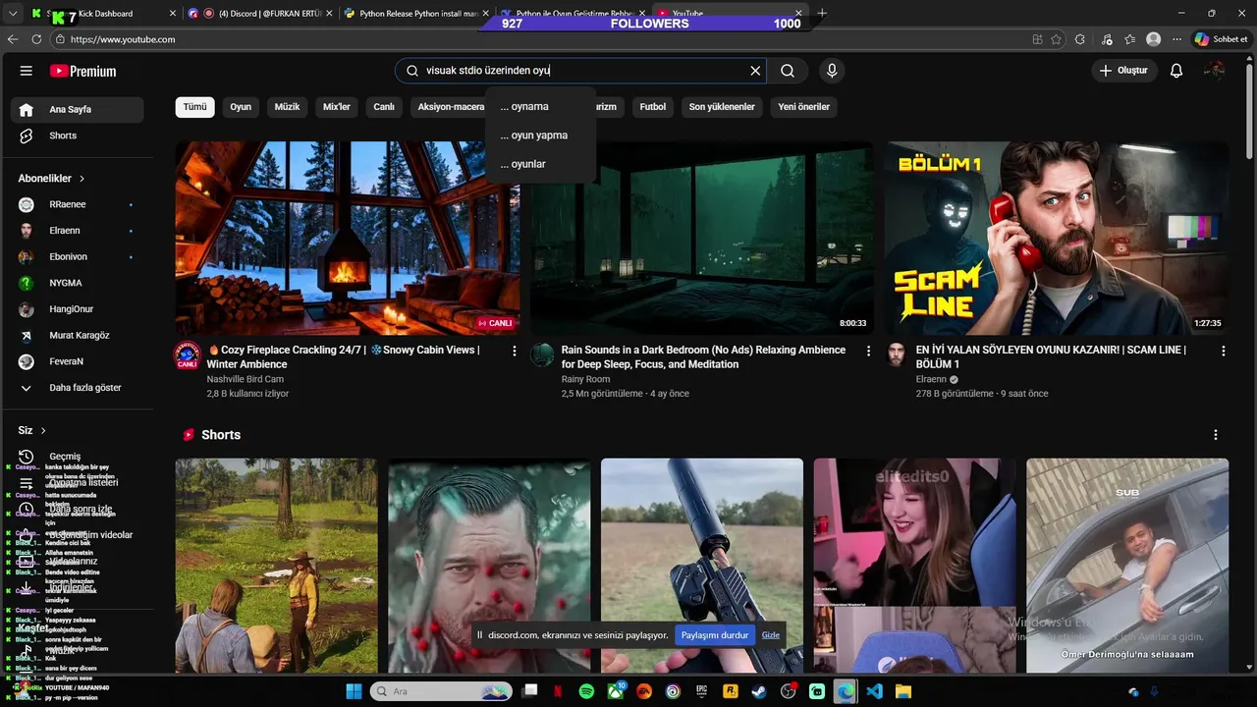Open the RRaenee subscription channel
The image size is (1257, 707).
point(78,204)
